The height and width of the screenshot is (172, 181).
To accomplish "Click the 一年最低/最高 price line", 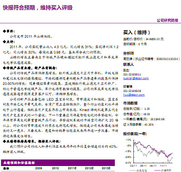I will tap(144, 119).
